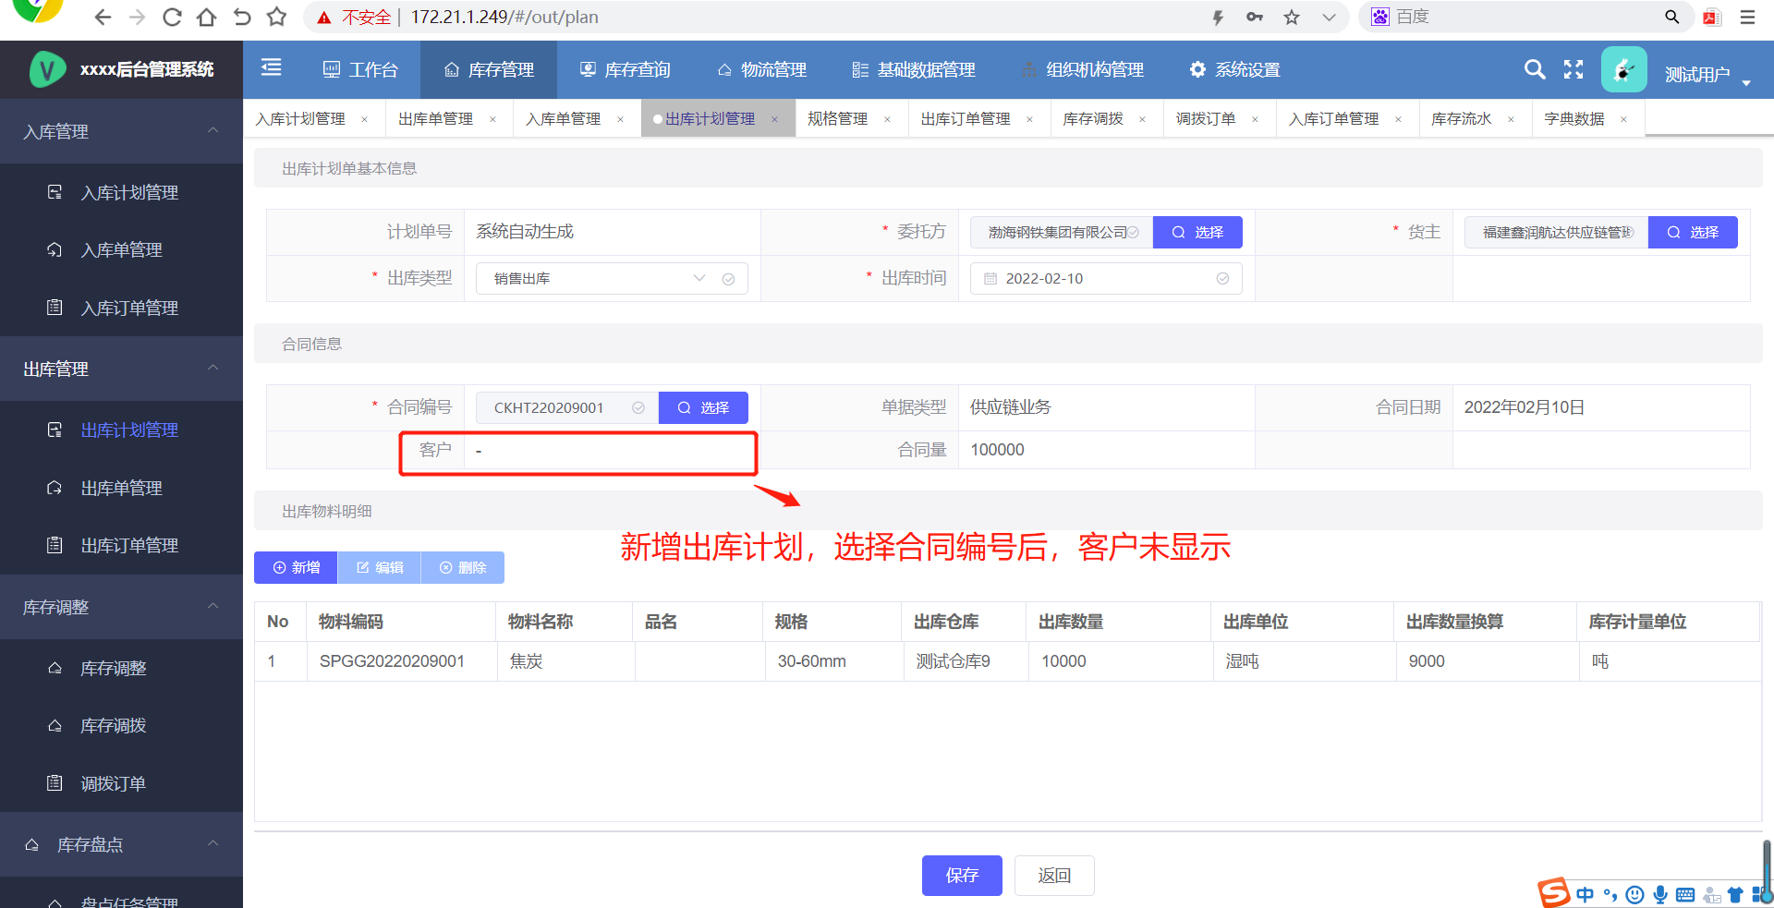Click 选择 button for 合同编号
The height and width of the screenshot is (908, 1774).
703,407
